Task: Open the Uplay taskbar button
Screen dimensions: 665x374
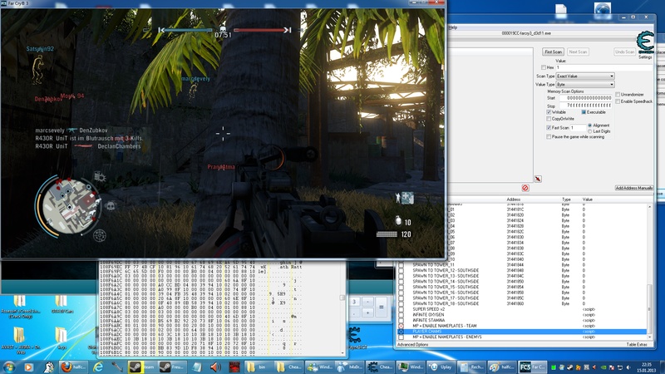Action: 441,367
